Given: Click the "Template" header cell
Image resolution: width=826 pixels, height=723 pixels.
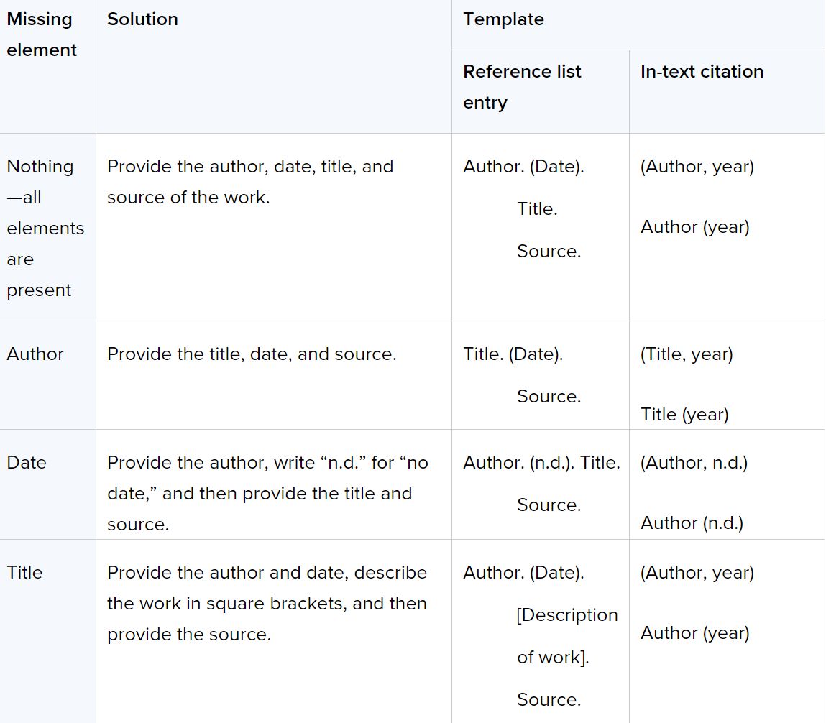Looking at the screenshot, I should (x=503, y=19).
